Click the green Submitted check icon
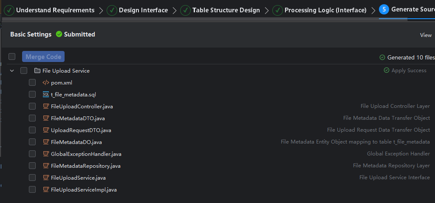 pos(59,34)
